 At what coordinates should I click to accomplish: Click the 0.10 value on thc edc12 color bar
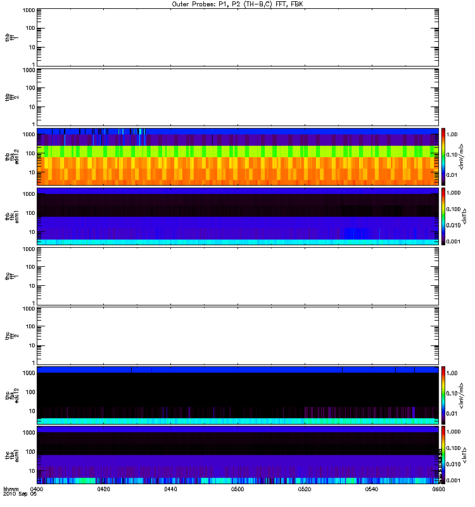pos(452,394)
